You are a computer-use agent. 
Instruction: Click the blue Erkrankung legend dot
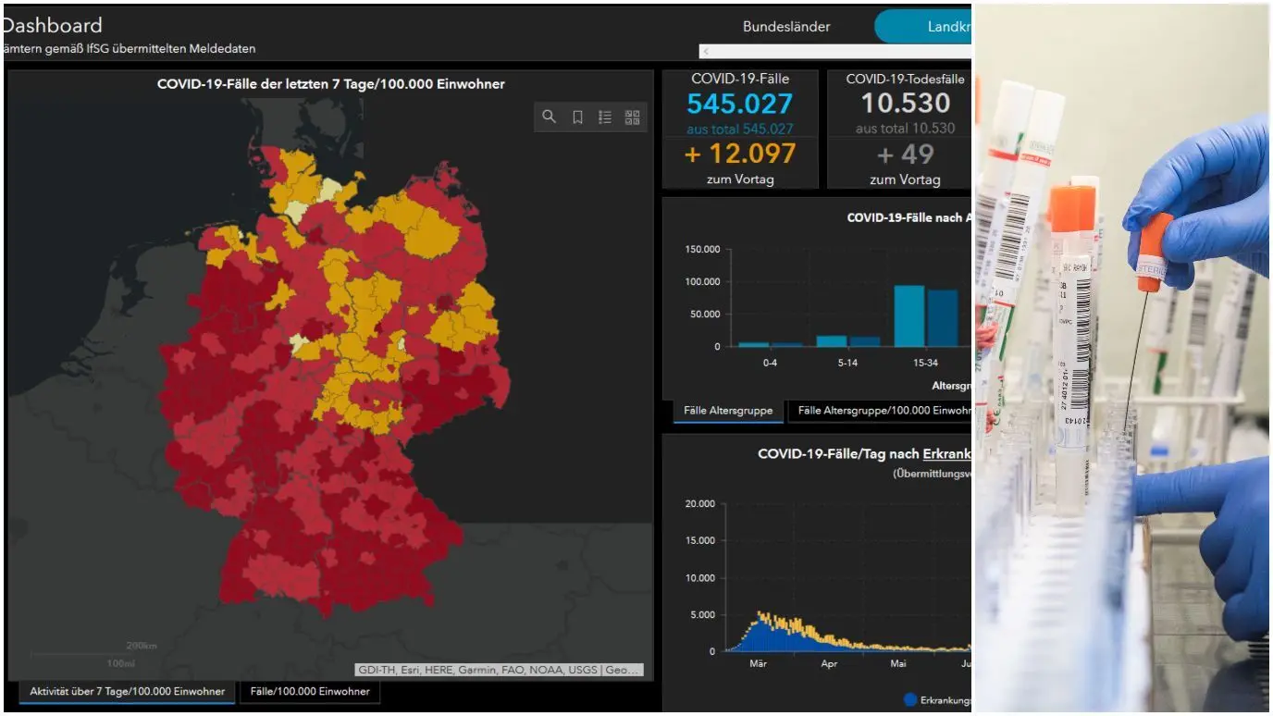(910, 700)
